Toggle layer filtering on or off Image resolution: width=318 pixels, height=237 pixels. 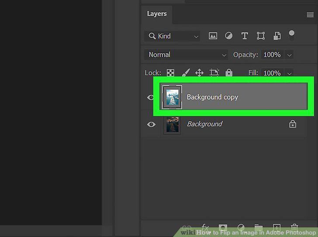[x=291, y=35]
